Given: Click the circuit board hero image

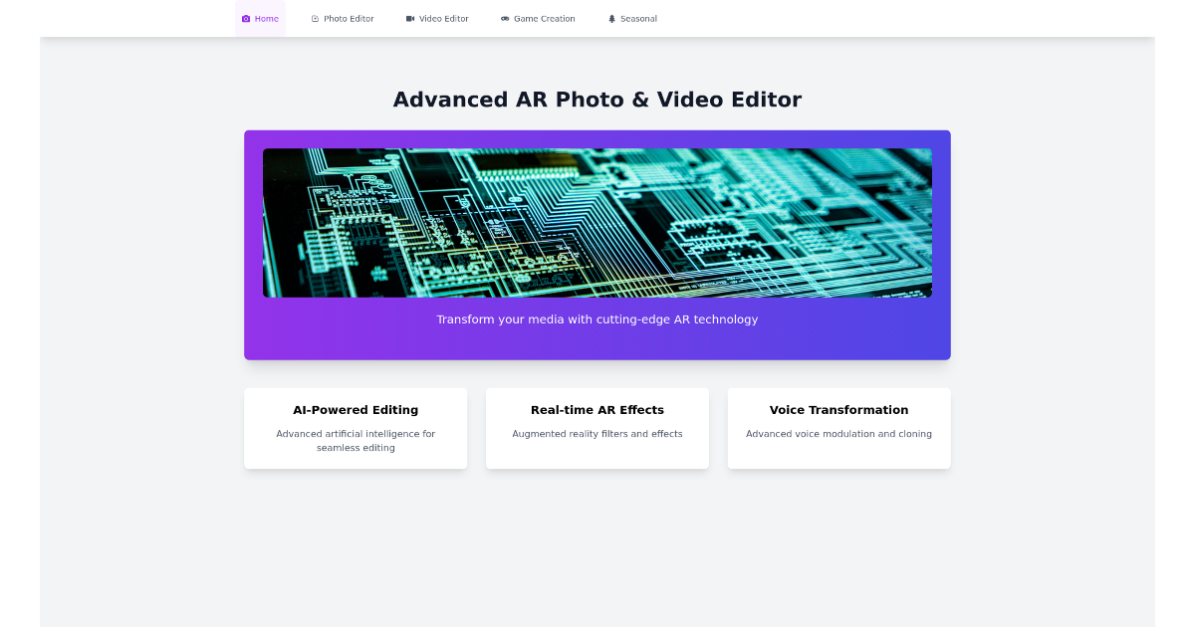Looking at the screenshot, I should coord(597,222).
